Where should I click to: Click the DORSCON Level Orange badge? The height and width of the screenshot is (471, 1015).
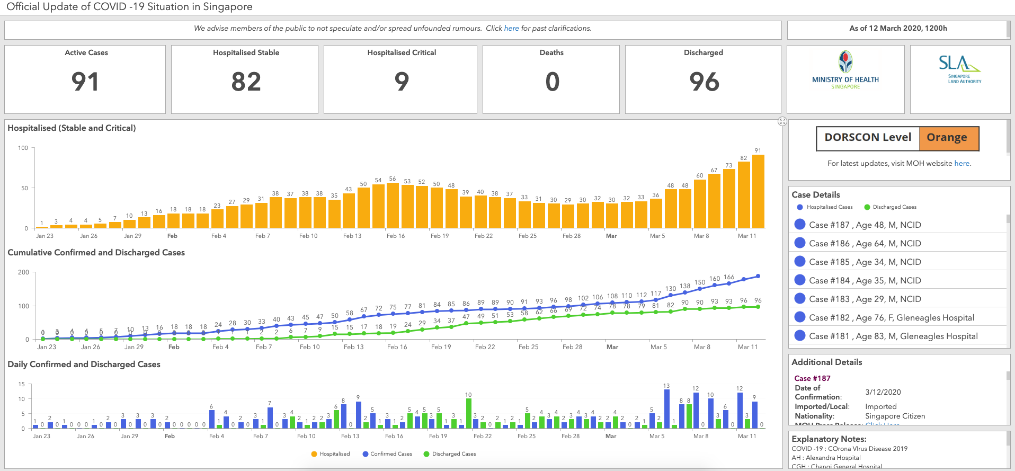click(x=897, y=138)
